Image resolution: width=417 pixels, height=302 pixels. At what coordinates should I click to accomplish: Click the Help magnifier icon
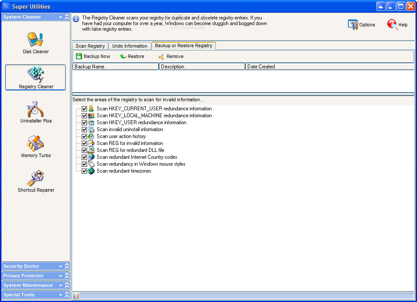(392, 25)
